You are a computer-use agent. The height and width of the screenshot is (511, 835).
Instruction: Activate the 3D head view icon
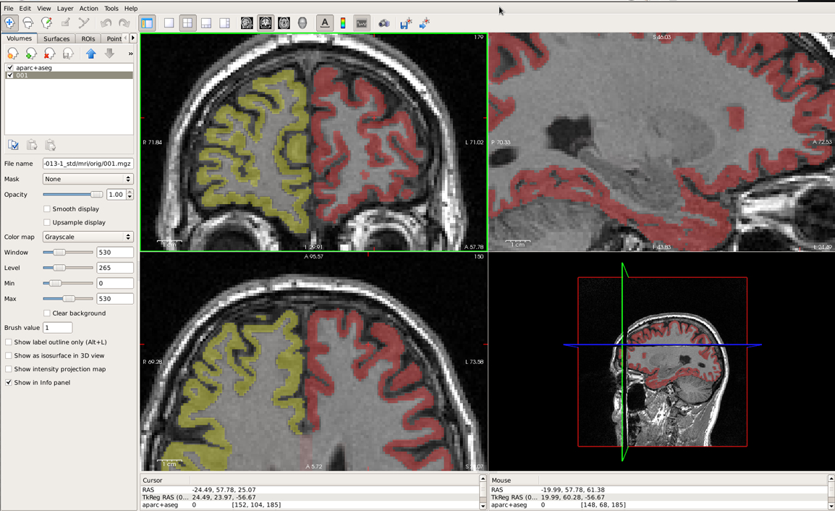coord(302,23)
